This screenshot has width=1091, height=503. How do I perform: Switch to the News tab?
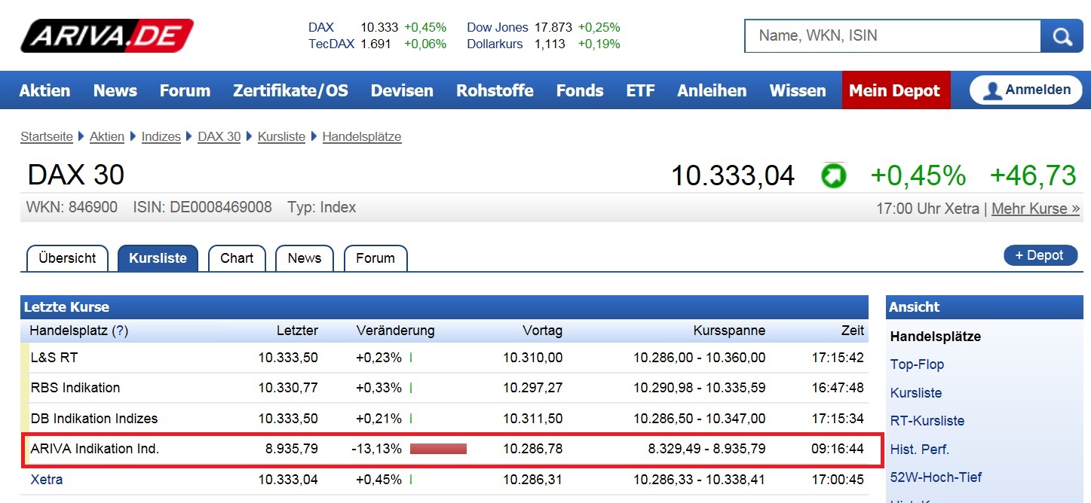(305, 258)
